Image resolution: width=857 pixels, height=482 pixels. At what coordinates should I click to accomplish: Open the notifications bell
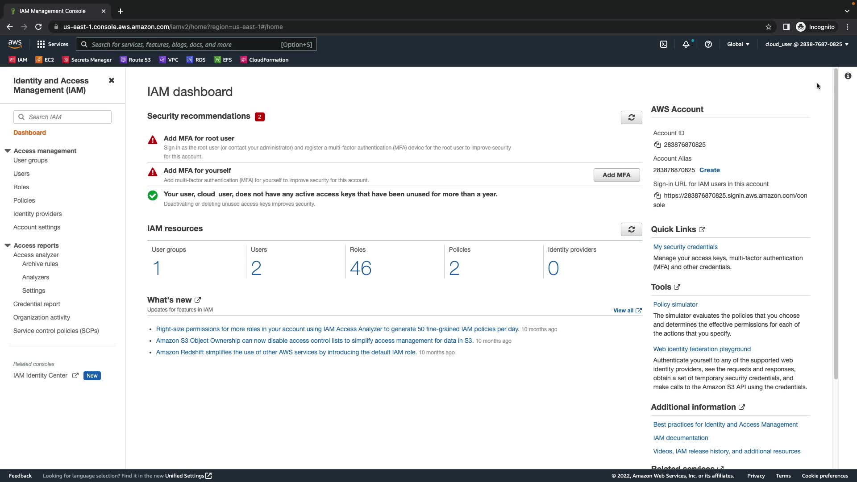[x=686, y=44]
